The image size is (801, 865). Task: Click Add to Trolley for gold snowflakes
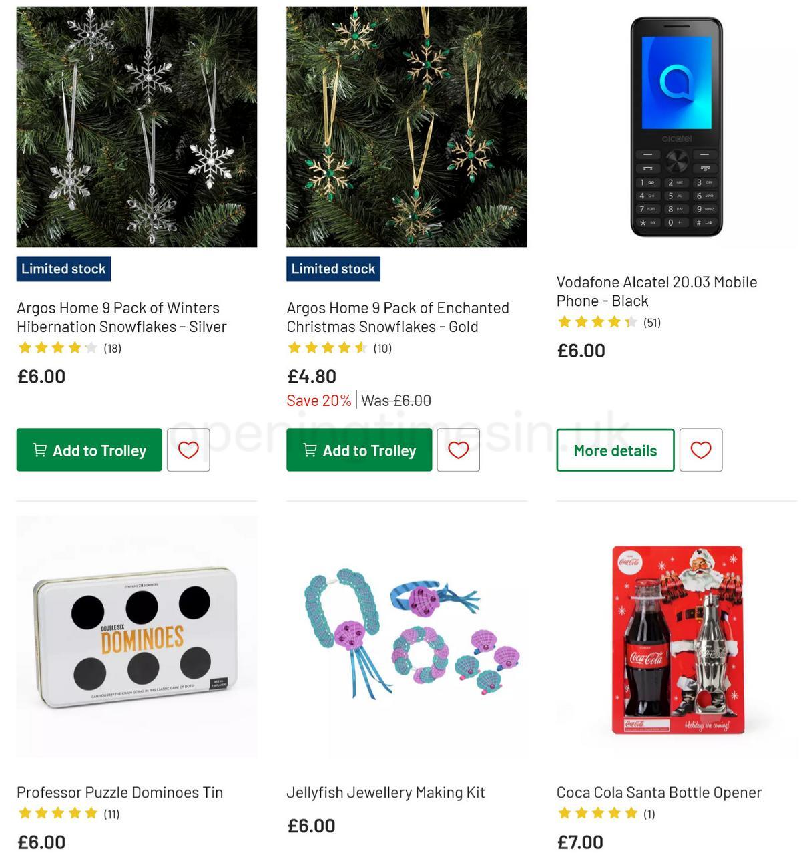tap(358, 450)
